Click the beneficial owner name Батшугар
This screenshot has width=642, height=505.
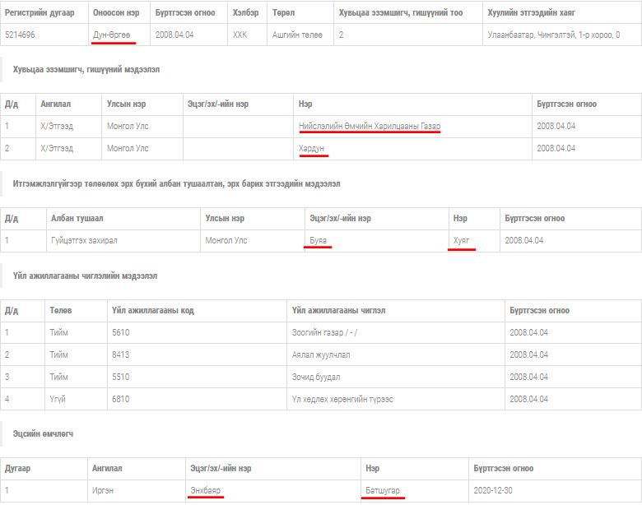point(383,490)
